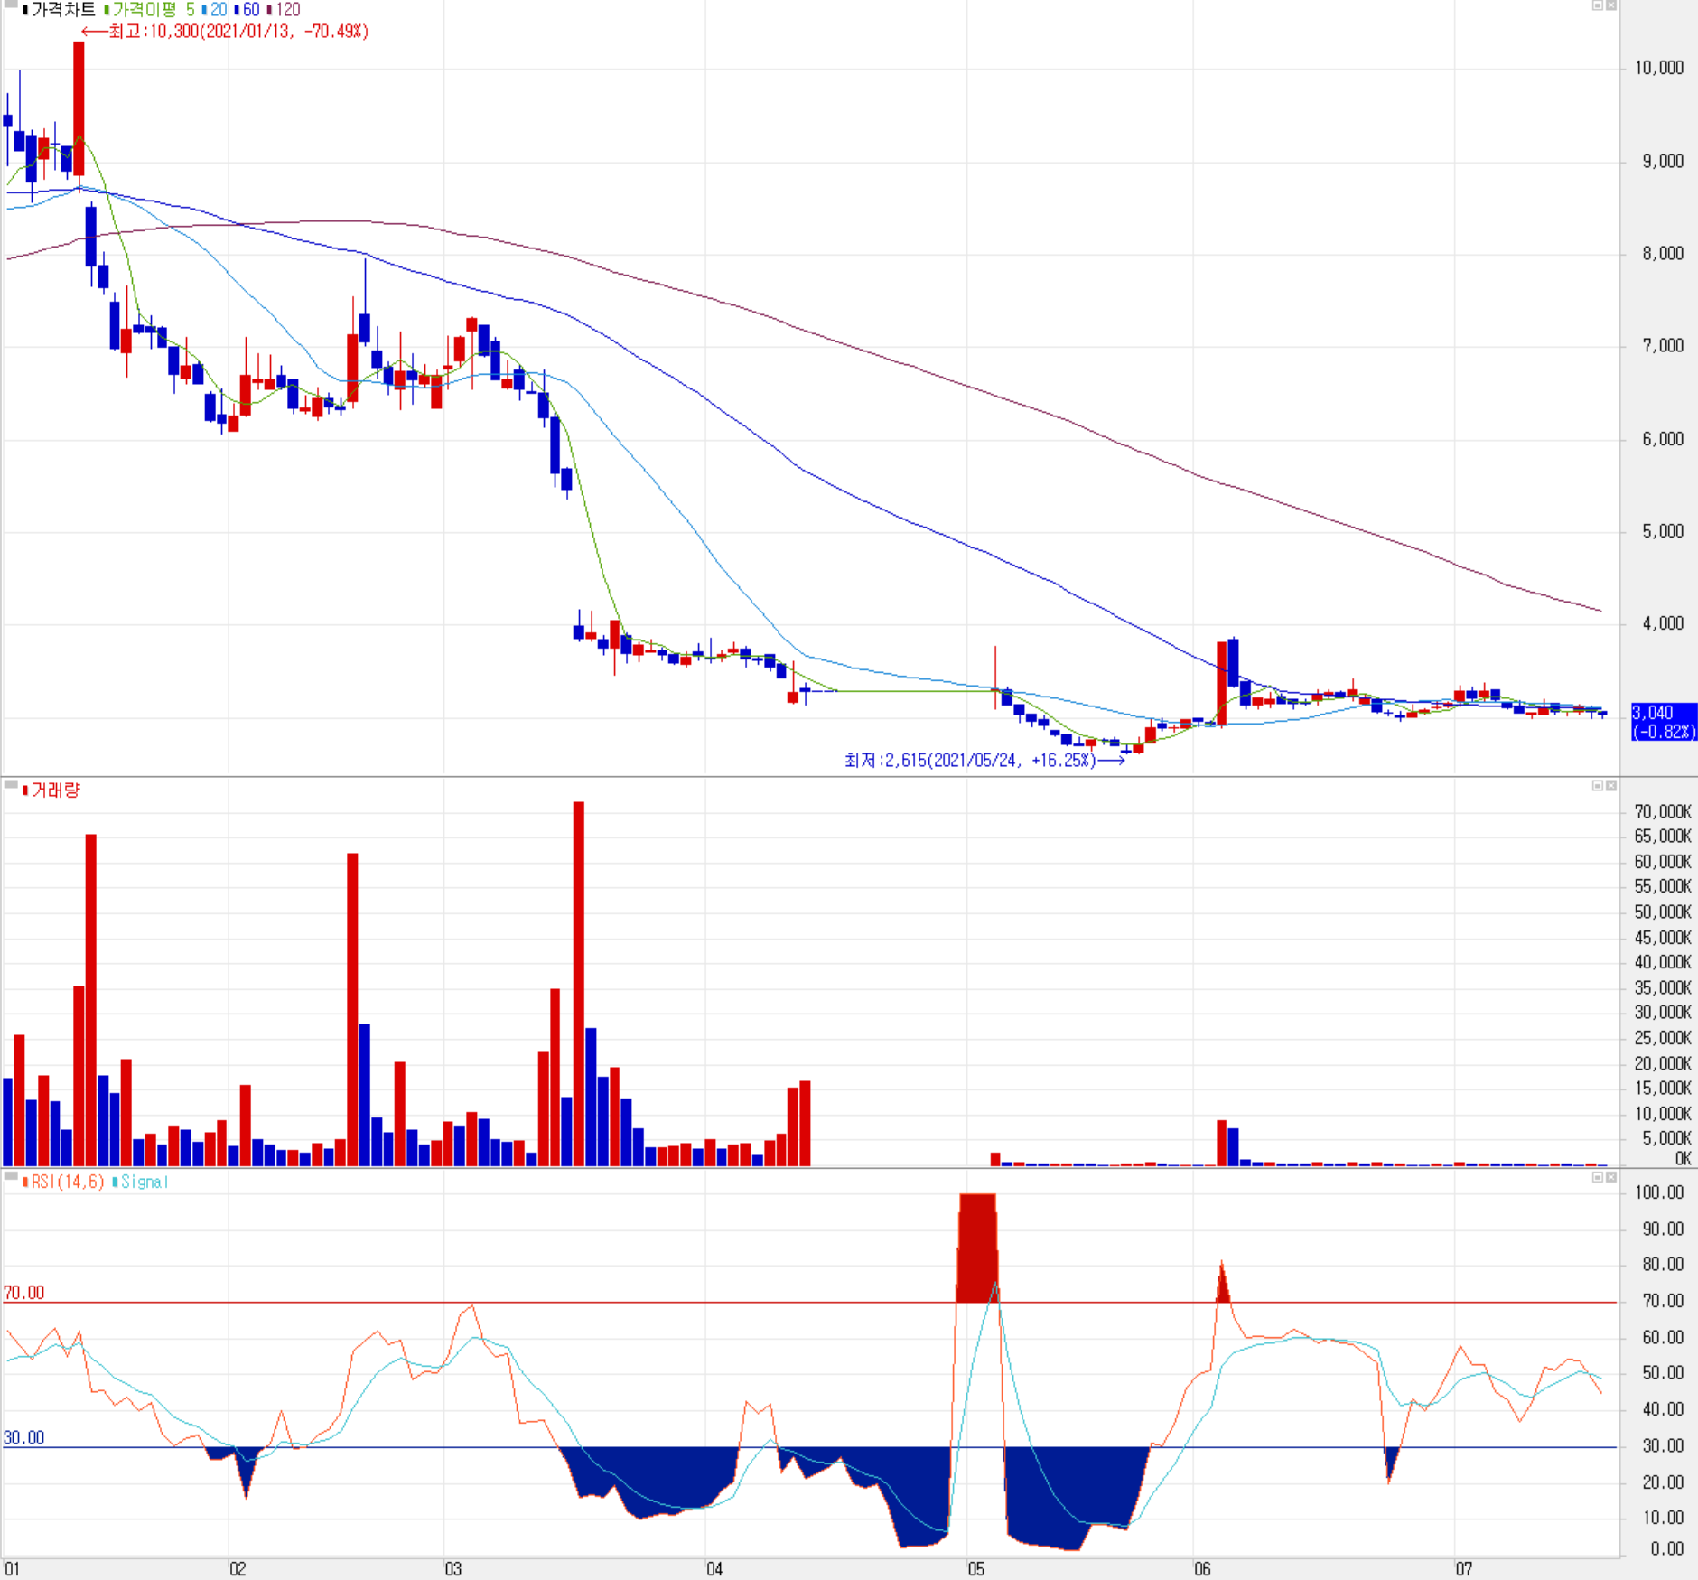Click the 06 month label on time axis
Image resolution: width=1698 pixels, height=1580 pixels.
tap(1202, 1569)
